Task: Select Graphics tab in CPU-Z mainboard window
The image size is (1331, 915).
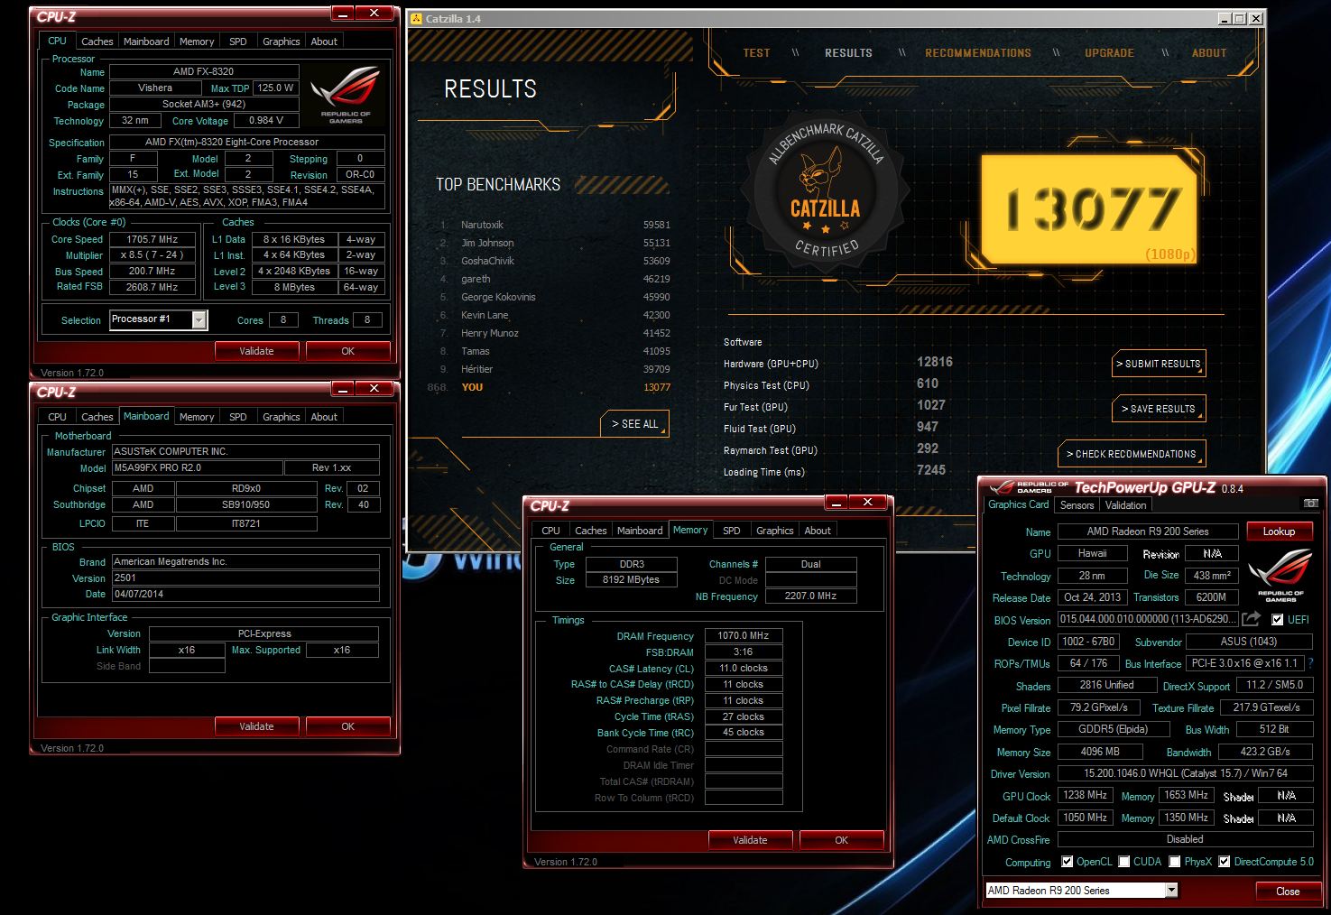Action: [281, 417]
